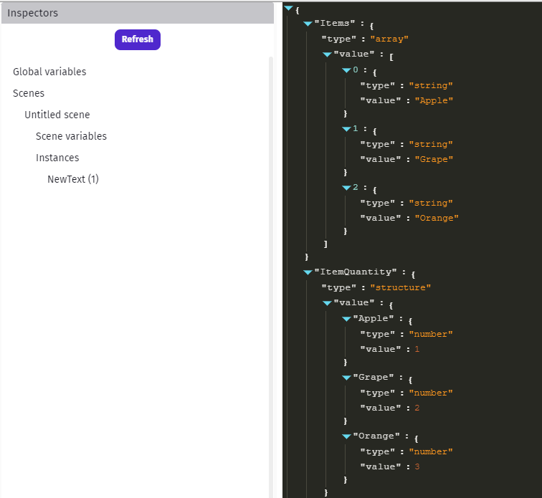
Task: Collapse the "Orange" quantity node arrow
Action: [x=346, y=436]
